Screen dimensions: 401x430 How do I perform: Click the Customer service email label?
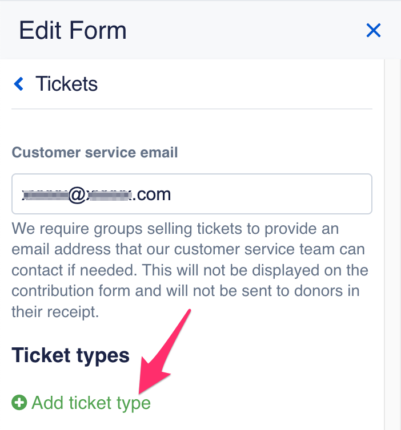pos(95,152)
